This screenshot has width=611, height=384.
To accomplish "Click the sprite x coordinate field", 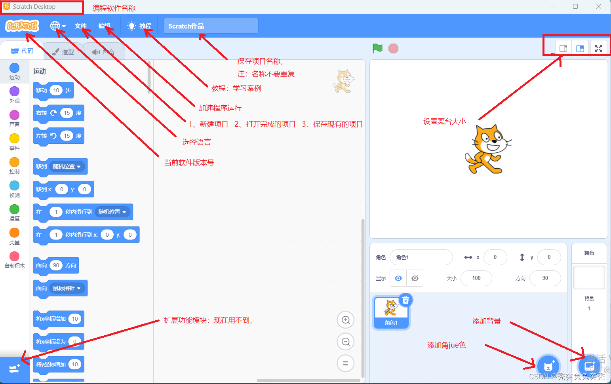I will point(495,257).
